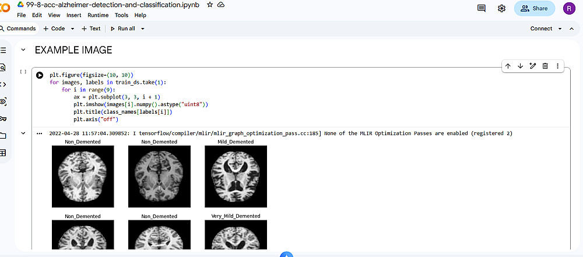Move cell down with the arrow icon
Screen dimensions: 583x257
coord(520,66)
